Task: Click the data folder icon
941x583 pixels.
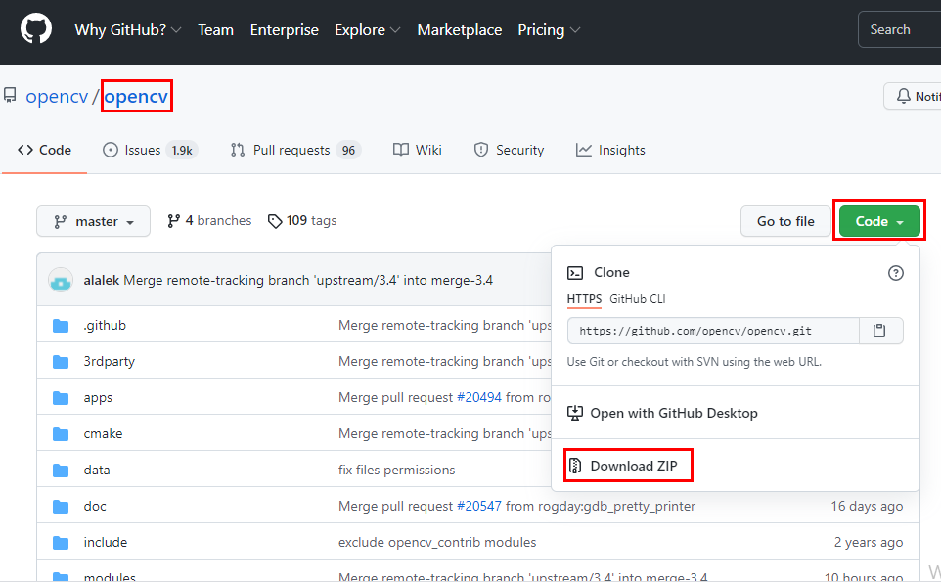Action: (61, 471)
